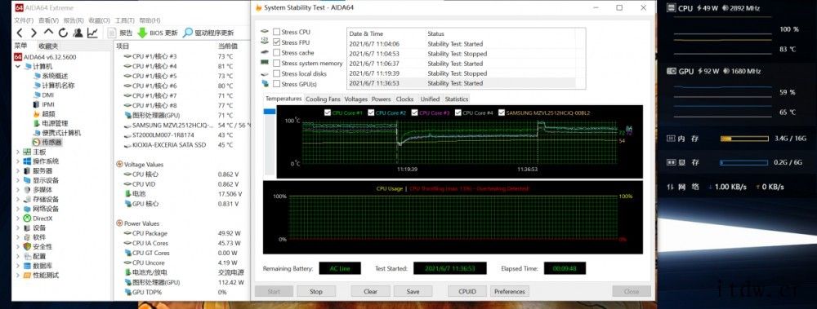
Task: Toggle the CPU Core #1 graph checkbox
Action: tap(328, 113)
